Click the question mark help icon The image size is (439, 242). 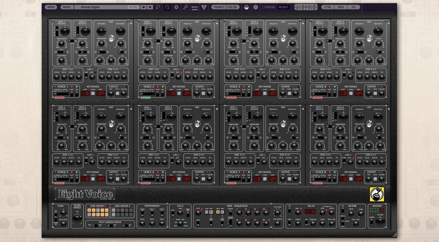(x=255, y=7)
